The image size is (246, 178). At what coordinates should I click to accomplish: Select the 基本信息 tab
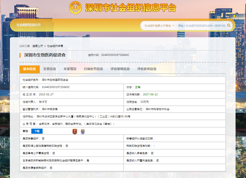[29, 69]
